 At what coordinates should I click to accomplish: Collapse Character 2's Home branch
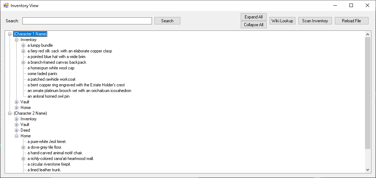[16, 136]
